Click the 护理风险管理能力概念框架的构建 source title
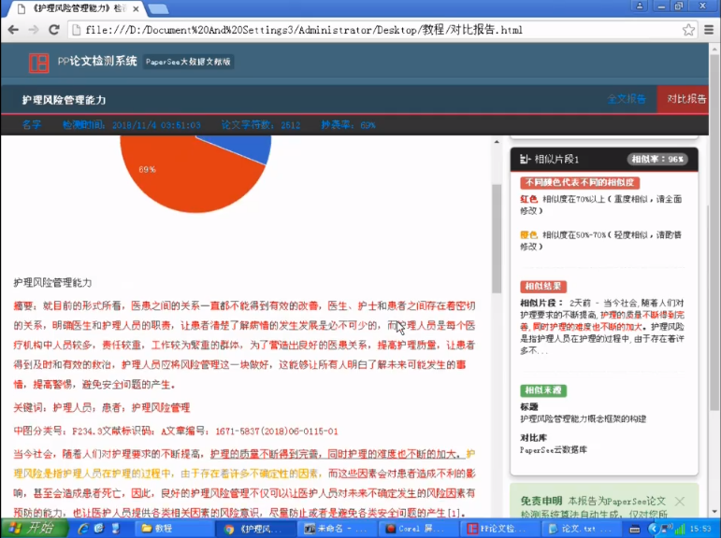This screenshot has width=721, height=538. (x=583, y=419)
